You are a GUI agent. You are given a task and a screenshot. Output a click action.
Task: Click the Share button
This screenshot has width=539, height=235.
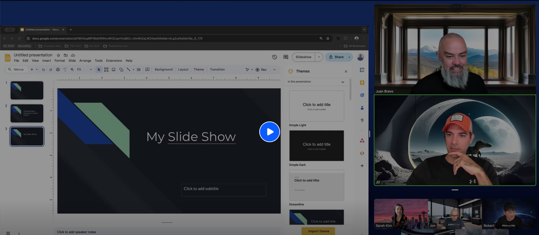click(x=336, y=57)
